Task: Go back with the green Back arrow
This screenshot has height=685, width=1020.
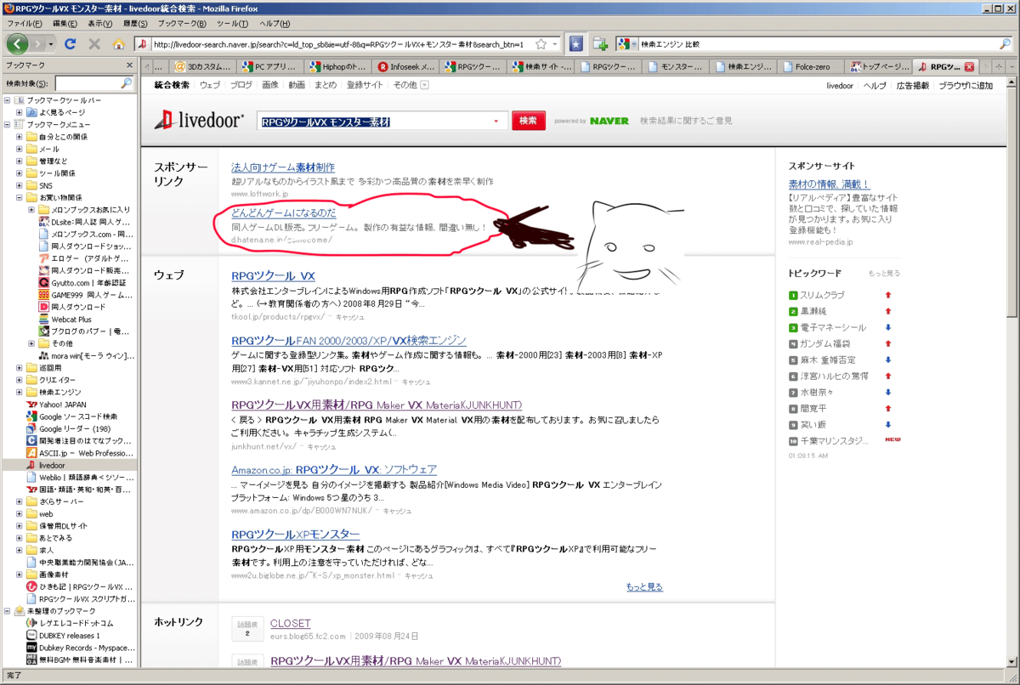Action: 19,43
